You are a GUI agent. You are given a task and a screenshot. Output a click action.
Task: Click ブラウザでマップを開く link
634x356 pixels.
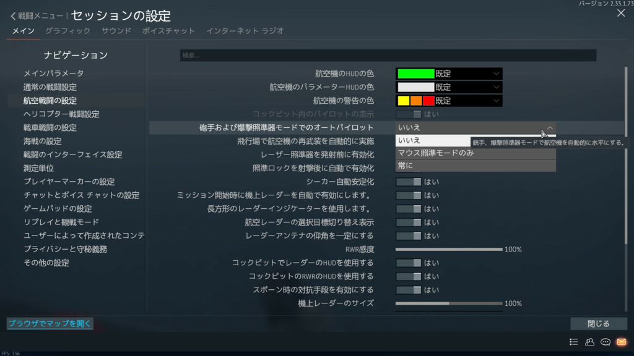[50, 323]
